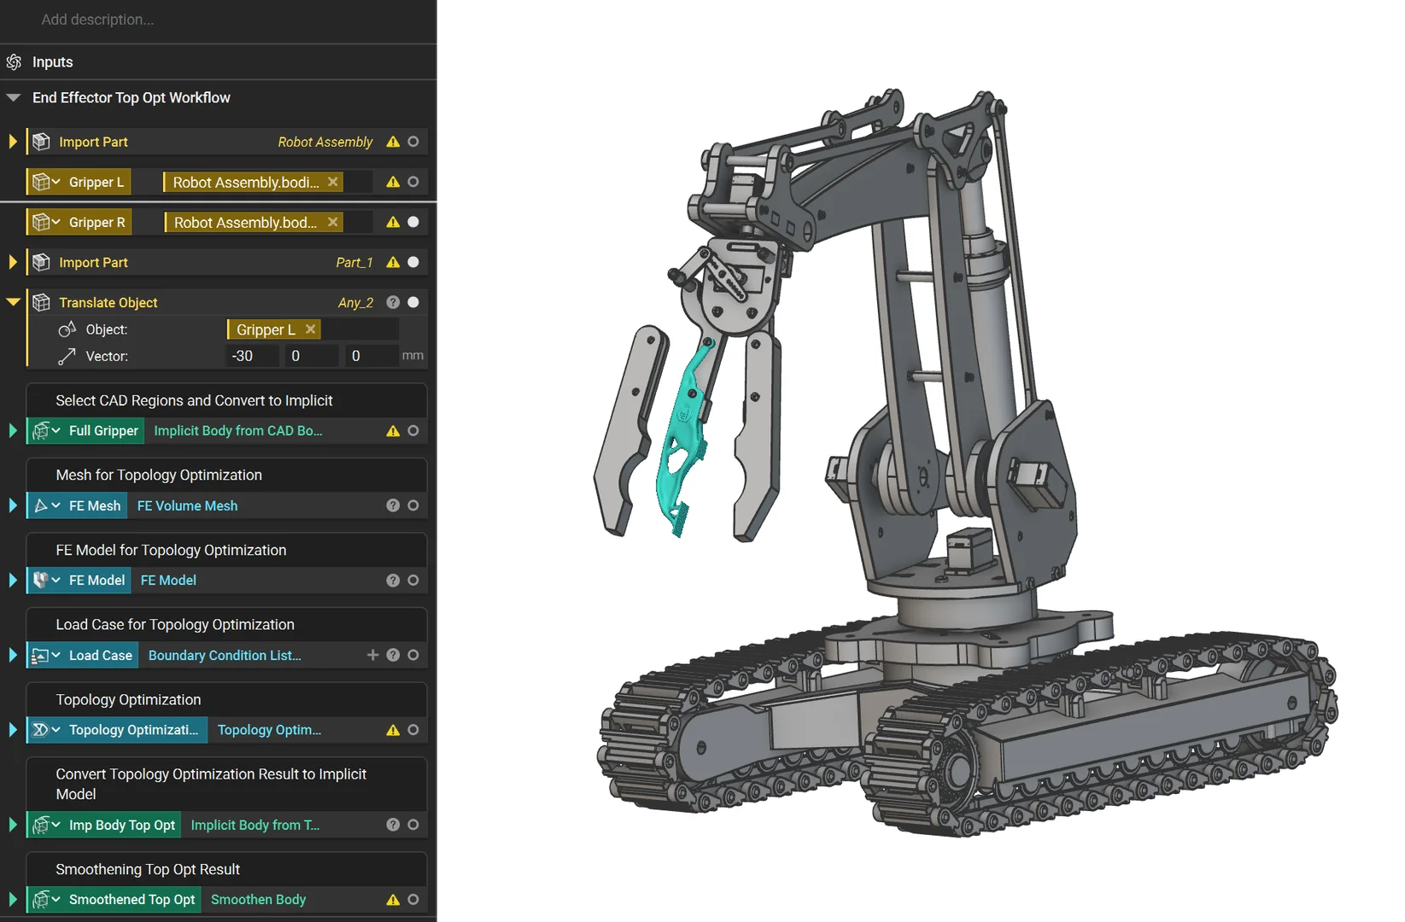Toggle visibility of FE Model
Viewport: 1405px width, 922px height.
tap(413, 581)
